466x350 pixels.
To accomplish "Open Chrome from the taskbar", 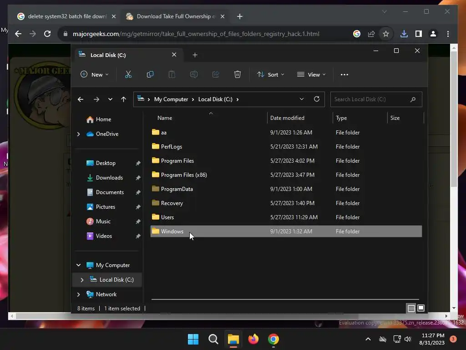I will tap(274, 339).
